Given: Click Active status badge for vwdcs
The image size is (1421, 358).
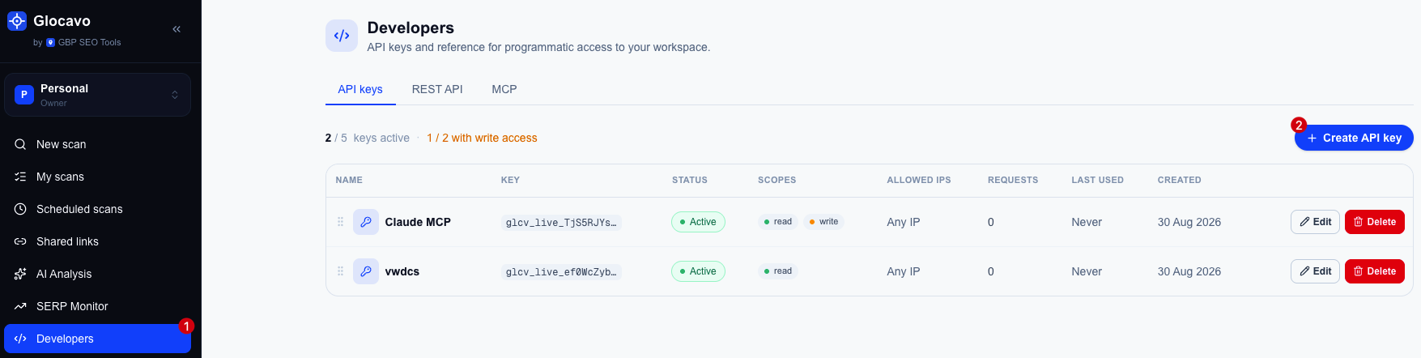Looking at the screenshot, I should point(698,271).
